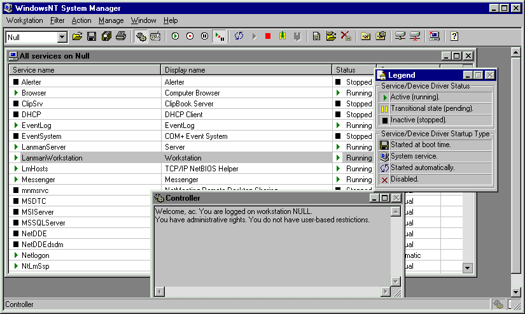Select the MSSQLServer service
The image size is (525, 314).
(x=43, y=223)
